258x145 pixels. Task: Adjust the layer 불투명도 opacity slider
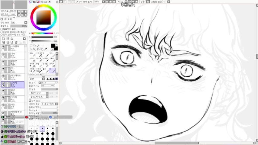tap(18, 26)
